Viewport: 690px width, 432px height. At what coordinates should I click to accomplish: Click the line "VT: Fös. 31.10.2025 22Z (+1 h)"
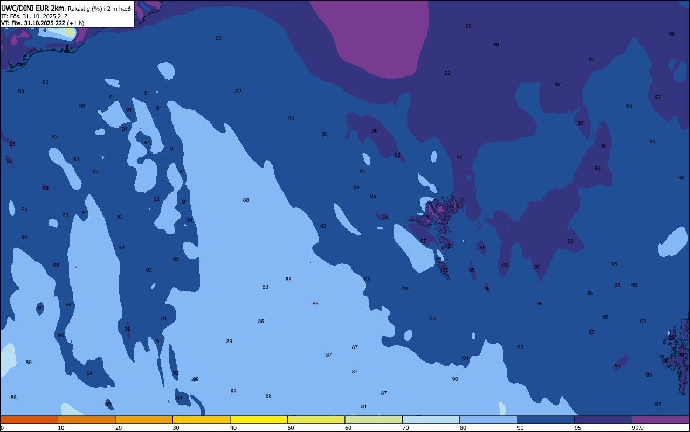click(x=43, y=23)
